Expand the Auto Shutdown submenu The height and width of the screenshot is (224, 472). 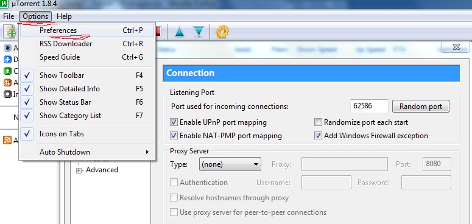87,152
